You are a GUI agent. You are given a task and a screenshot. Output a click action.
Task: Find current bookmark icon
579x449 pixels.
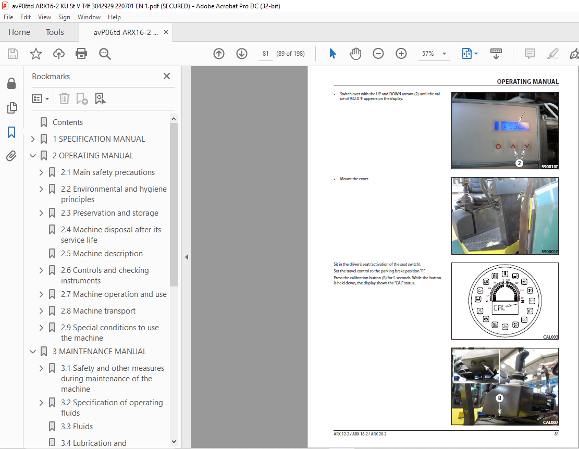coord(100,98)
